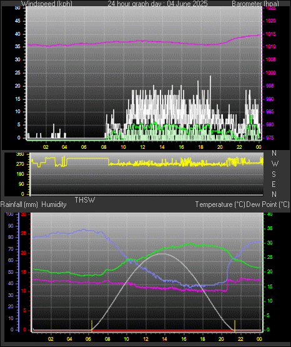
Task: Click the W compass direction label
Action: (275, 164)
